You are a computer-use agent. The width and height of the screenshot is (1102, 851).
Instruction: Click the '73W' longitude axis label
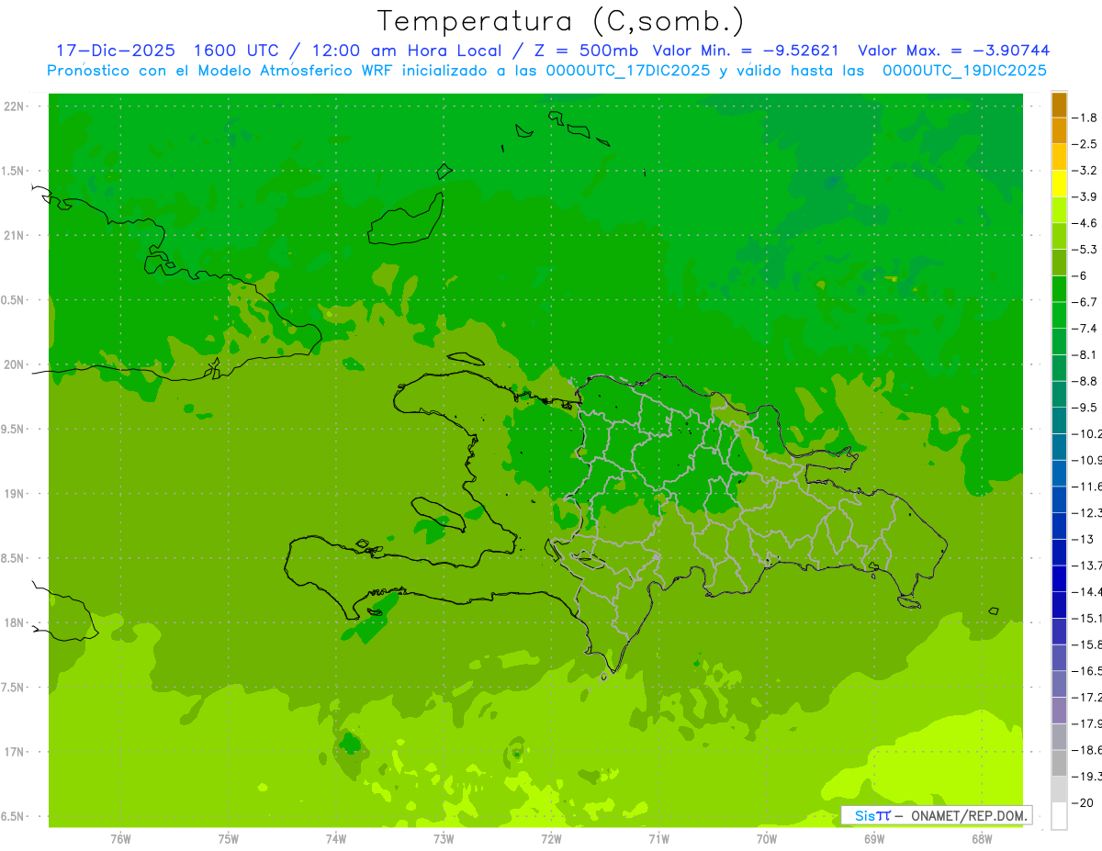click(x=444, y=838)
